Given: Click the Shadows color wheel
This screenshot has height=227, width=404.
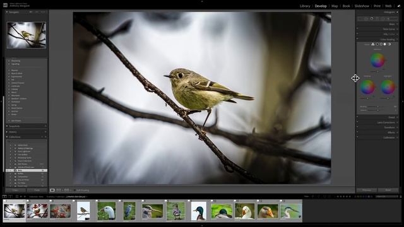Looking at the screenshot, I should pyautogui.click(x=367, y=87).
